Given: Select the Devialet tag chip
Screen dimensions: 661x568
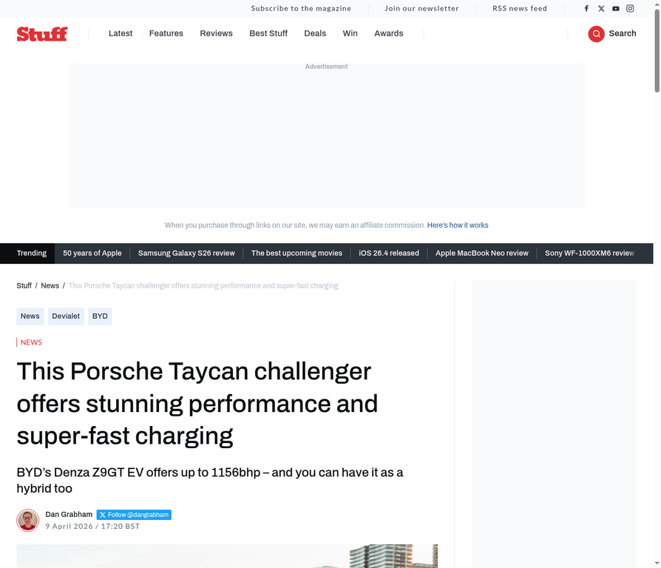Looking at the screenshot, I should click(66, 317).
